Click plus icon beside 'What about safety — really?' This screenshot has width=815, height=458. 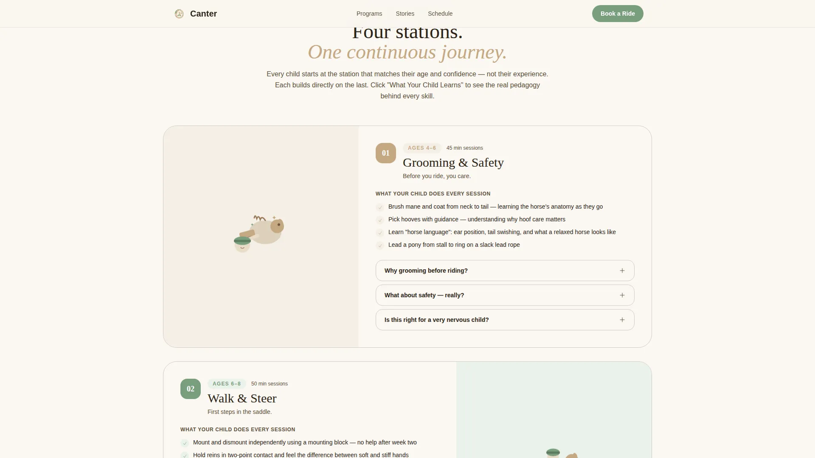point(622,295)
